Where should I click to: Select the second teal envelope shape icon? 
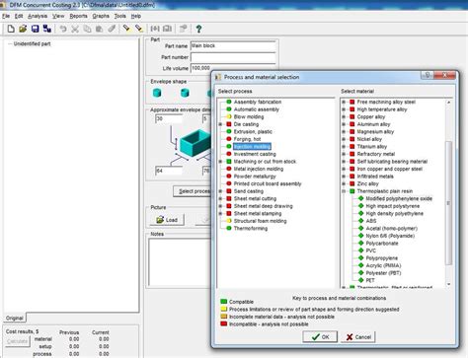point(185,93)
